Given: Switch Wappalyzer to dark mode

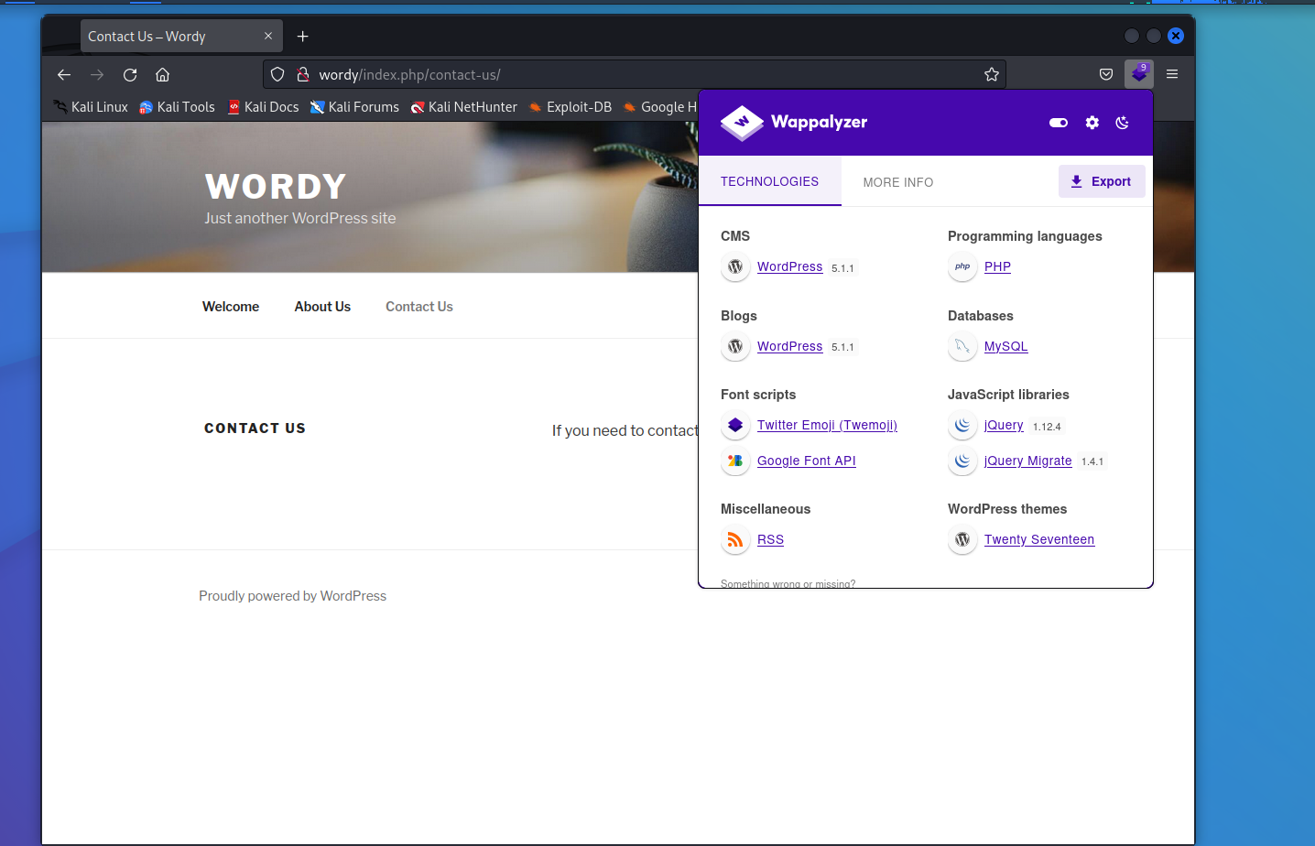Looking at the screenshot, I should click(x=1123, y=123).
